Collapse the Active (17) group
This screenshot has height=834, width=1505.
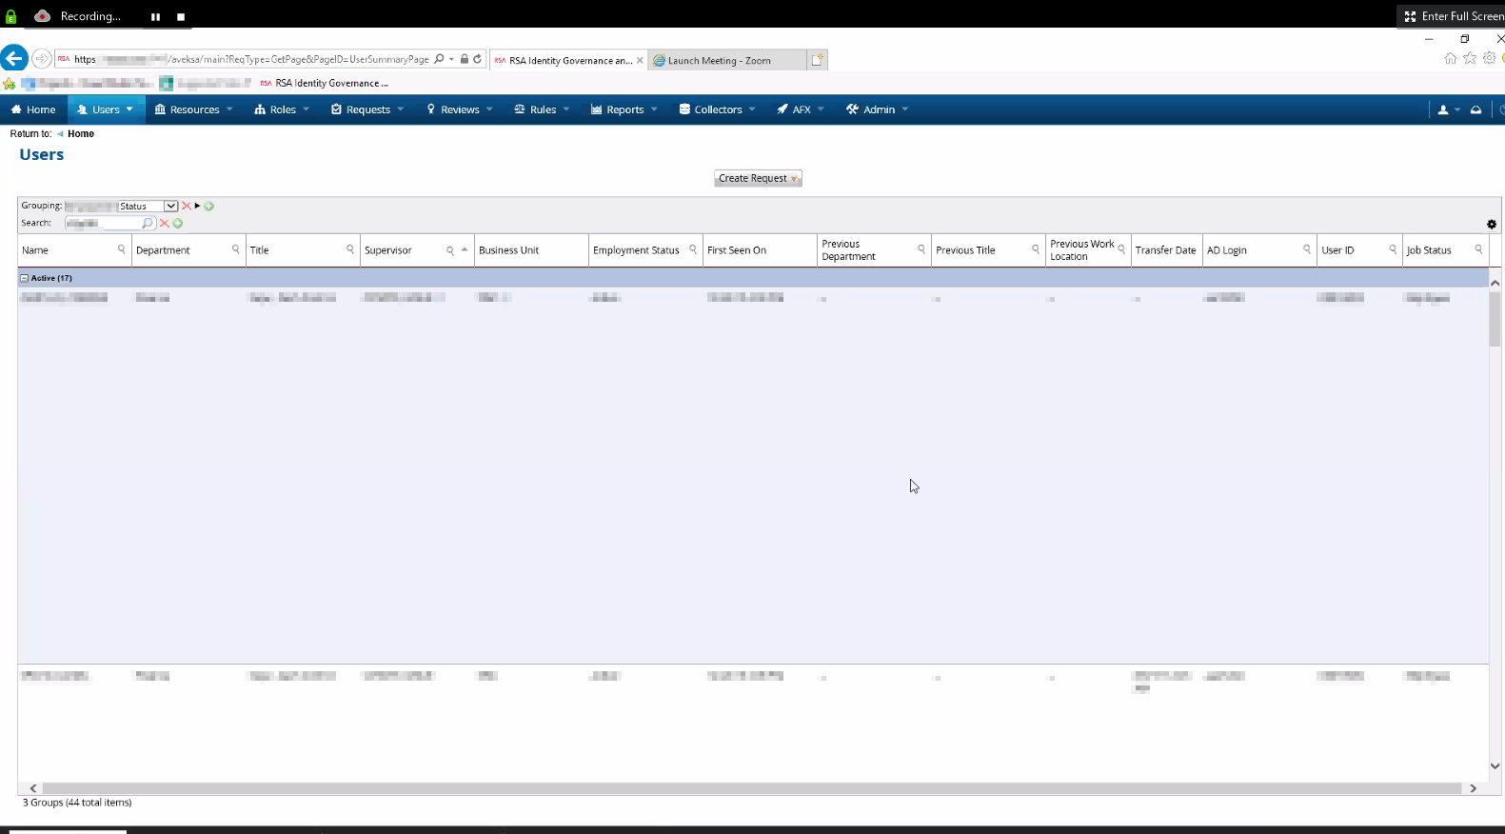pos(25,278)
